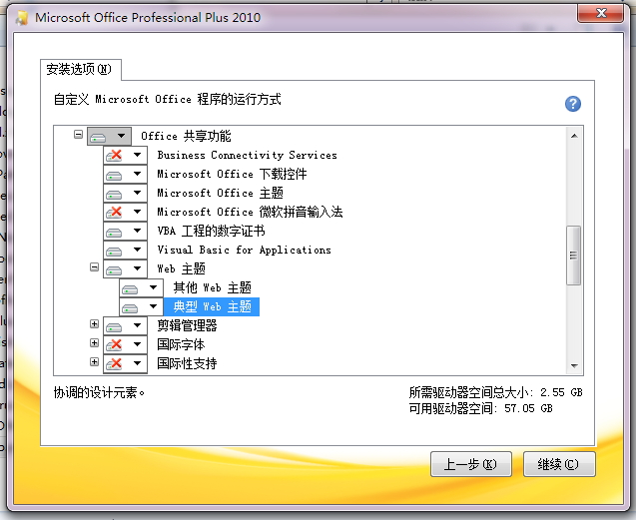636x520 pixels.
Task: Select the 剪辑管理器 row label
Action: point(187,325)
